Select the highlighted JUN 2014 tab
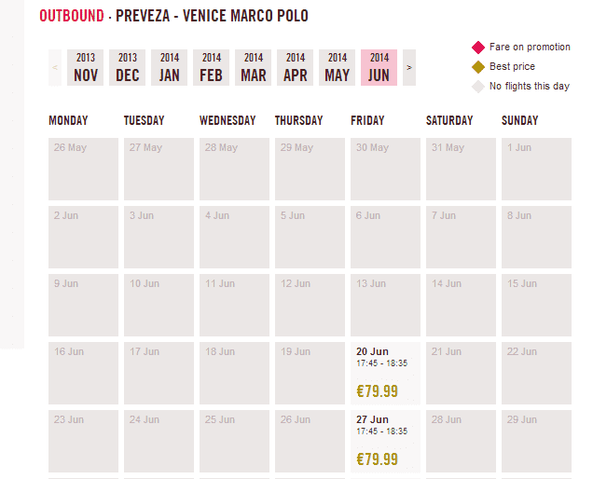 coord(379,67)
